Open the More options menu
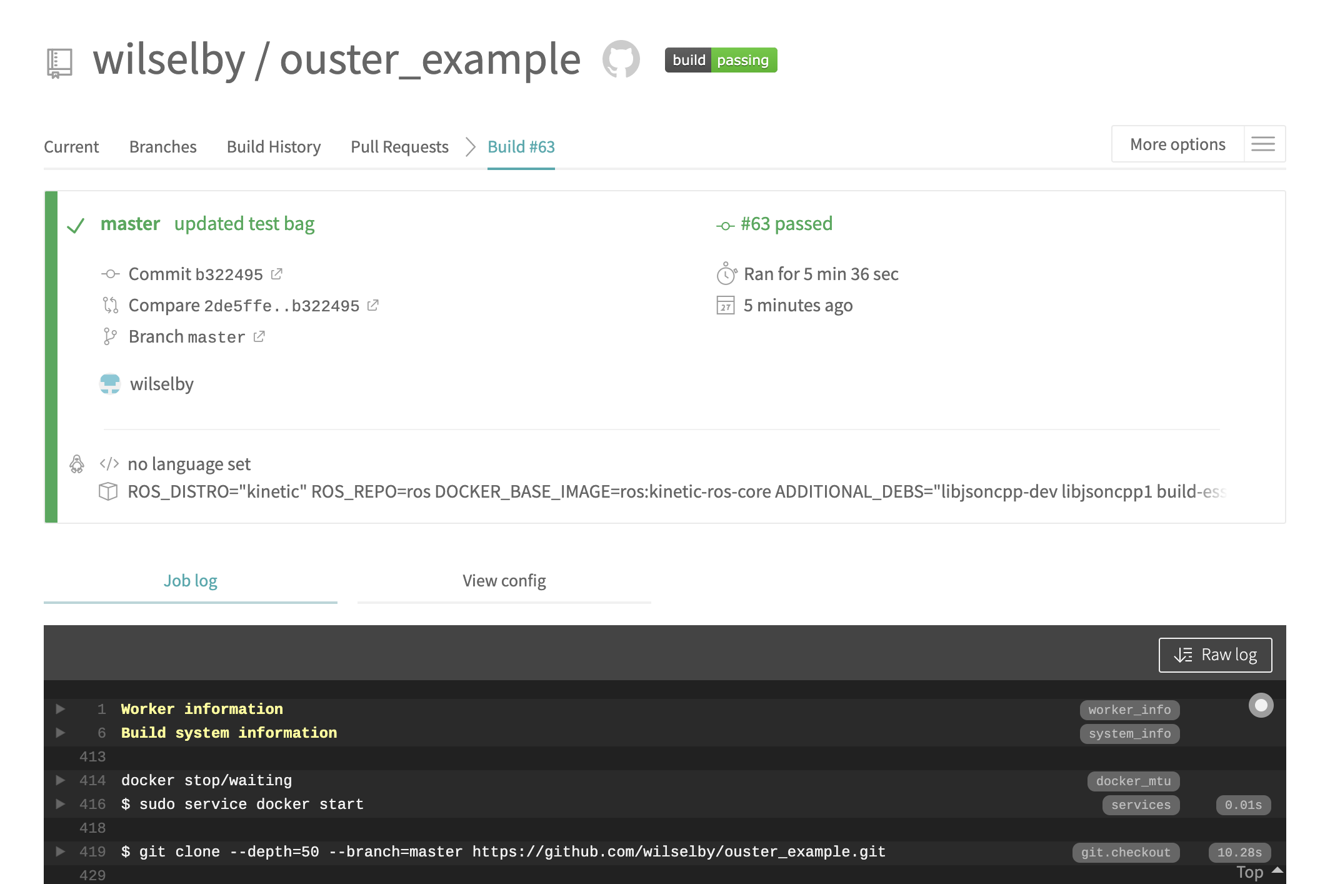The image size is (1325, 884). 1177,144
